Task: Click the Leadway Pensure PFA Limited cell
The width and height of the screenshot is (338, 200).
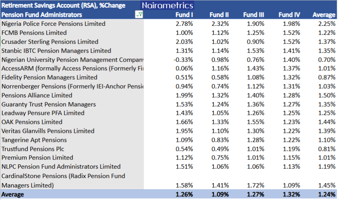Action: 43,113
